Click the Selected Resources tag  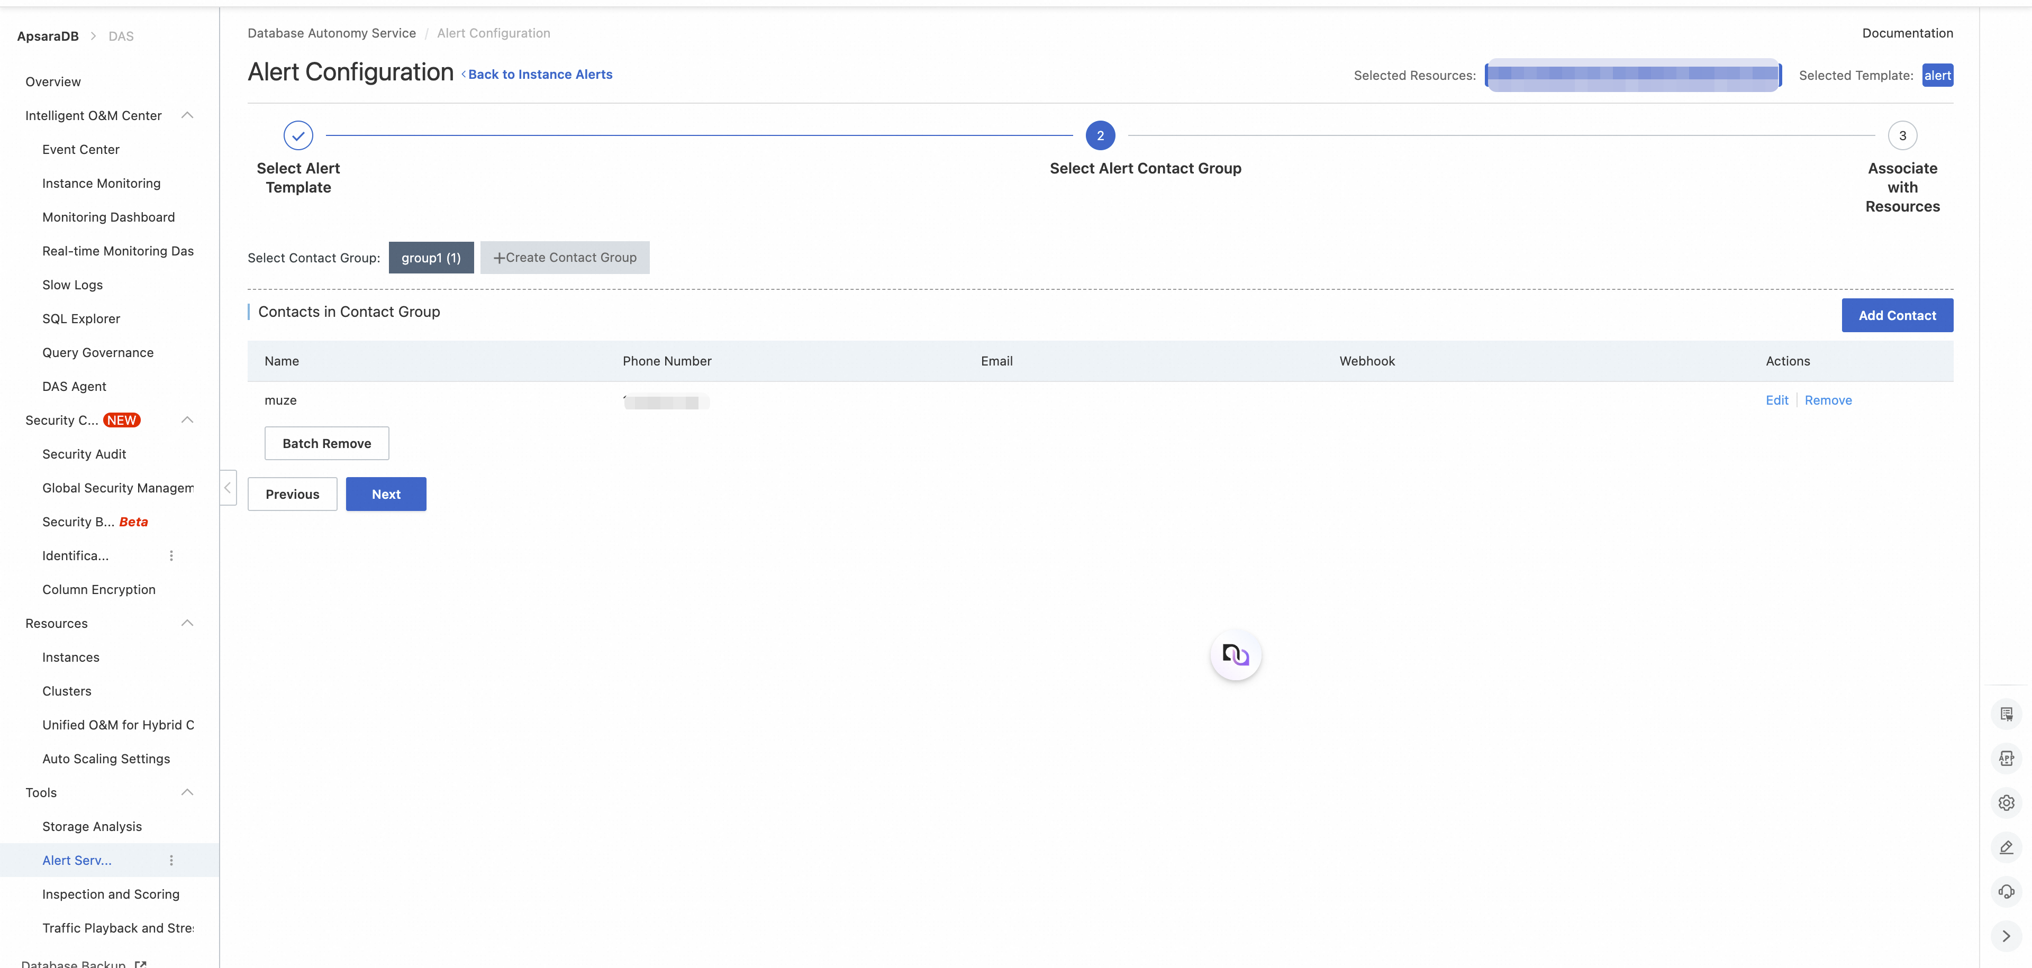point(1633,75)
